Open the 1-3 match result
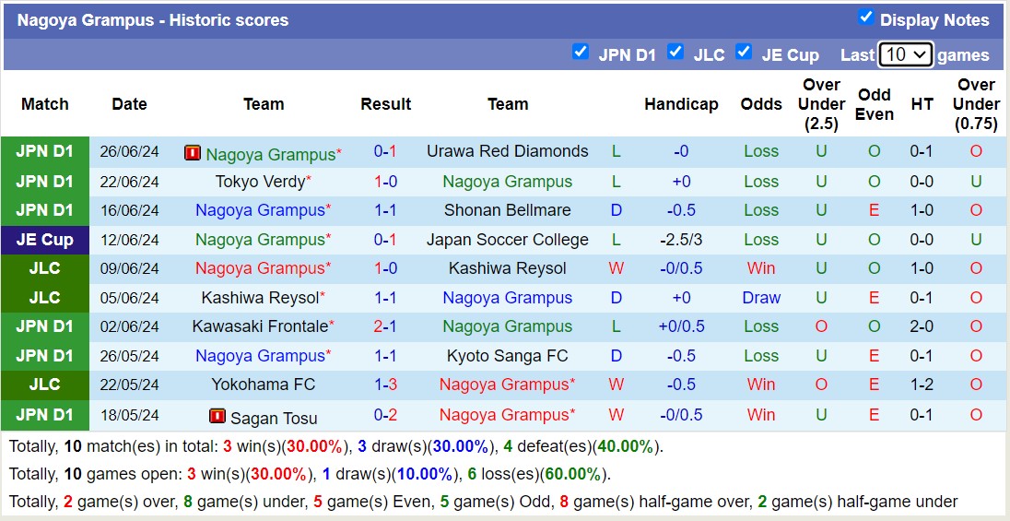This screenshot has width=1010, height=521. tap(385, 385)
